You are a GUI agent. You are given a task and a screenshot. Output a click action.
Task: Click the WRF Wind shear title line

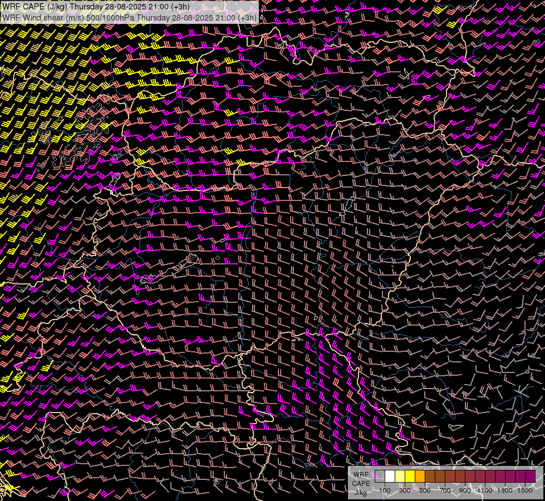(x=129, y=18)
